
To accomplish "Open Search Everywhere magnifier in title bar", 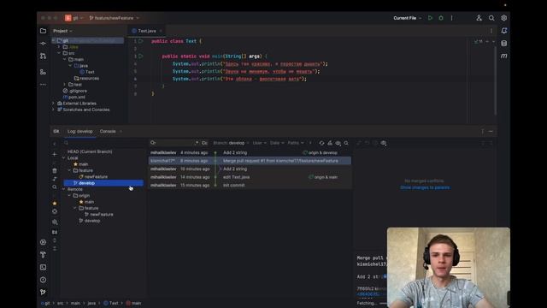I will pos(491,18).
